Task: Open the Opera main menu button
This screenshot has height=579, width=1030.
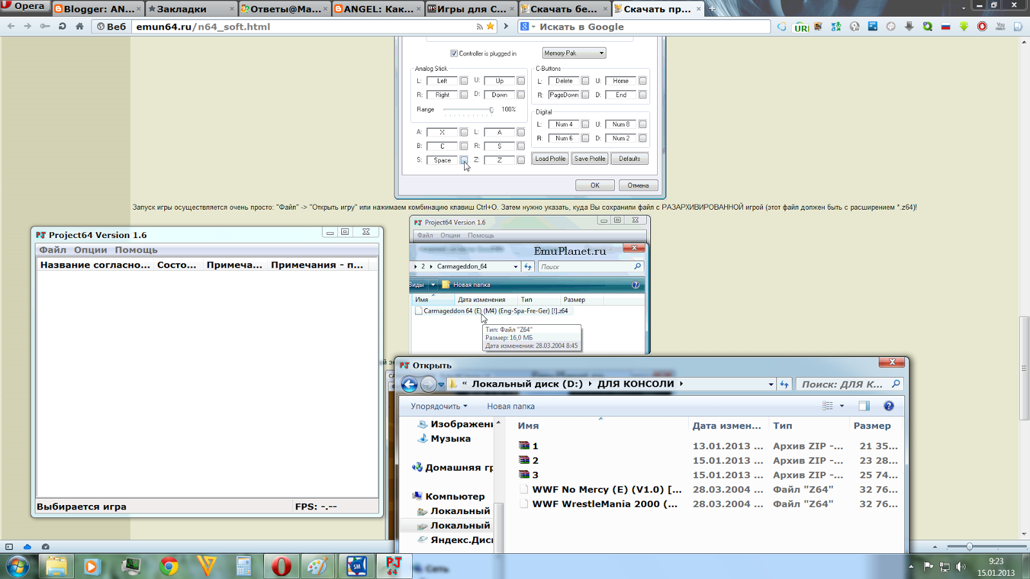Action: 24,6
